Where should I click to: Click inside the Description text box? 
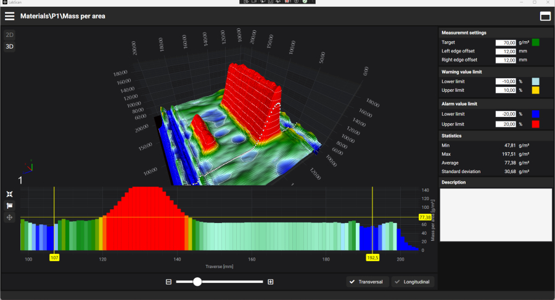496,214
